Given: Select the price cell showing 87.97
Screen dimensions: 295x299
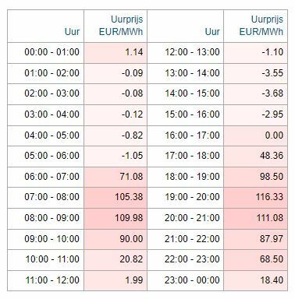Looking at the screenshot, I should click(x=256, y=239).
